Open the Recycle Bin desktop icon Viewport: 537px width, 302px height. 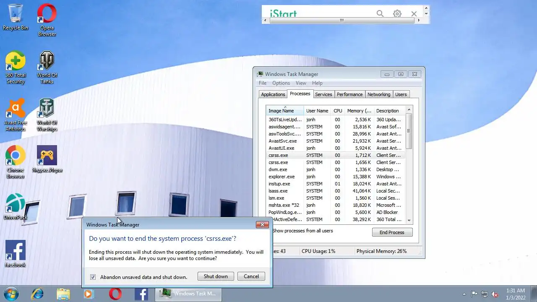click(x=16, y=17)
